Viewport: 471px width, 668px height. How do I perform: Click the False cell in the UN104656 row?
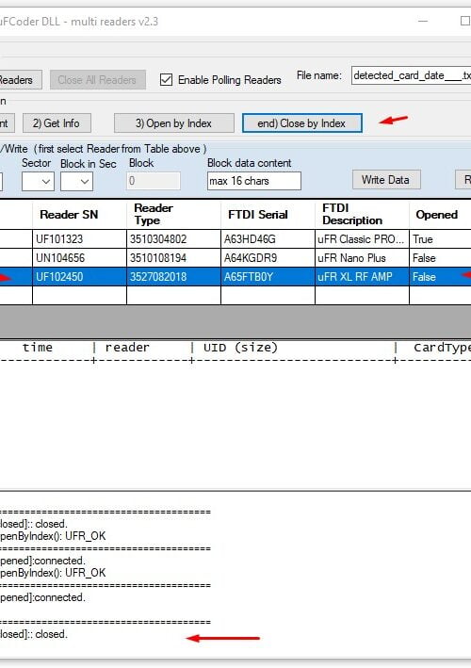pyautogui.click(x=440, y=258)
